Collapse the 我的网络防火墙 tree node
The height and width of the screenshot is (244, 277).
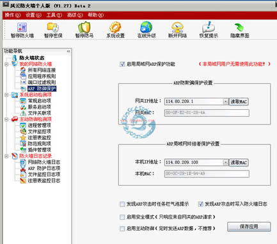point(6,64)
